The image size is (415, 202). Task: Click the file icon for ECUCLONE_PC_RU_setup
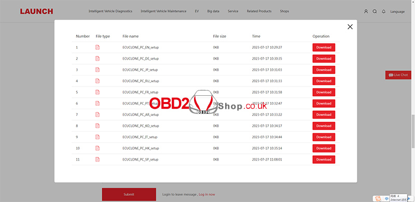coord(98,81)
